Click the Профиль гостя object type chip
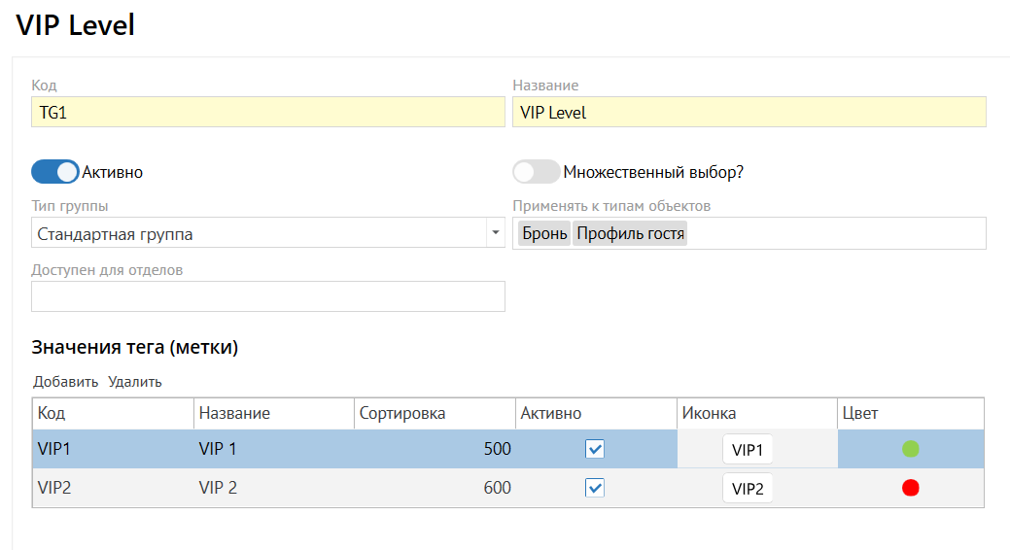The image size is (1010, 550). tap(630, 233)
